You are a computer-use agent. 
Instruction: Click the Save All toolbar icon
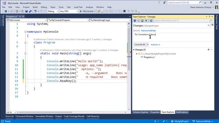[x=30, y=11]
